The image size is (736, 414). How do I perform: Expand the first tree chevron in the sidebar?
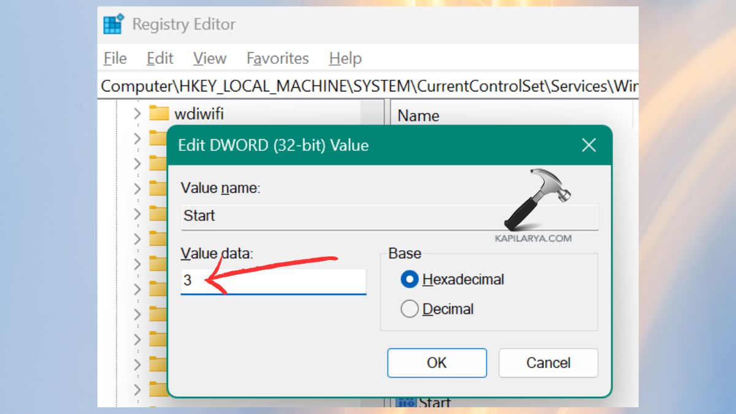136,113
